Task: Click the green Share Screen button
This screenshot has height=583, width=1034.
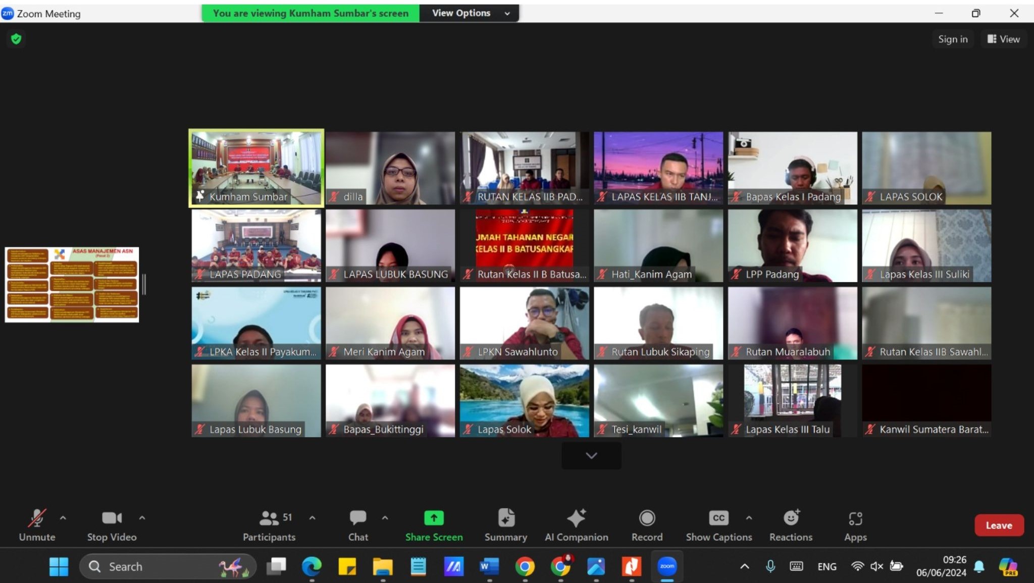Action: coord(434,525)
